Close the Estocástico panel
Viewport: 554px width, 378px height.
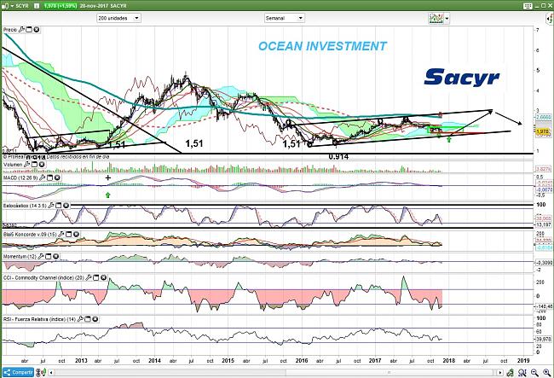coord(66,206)
